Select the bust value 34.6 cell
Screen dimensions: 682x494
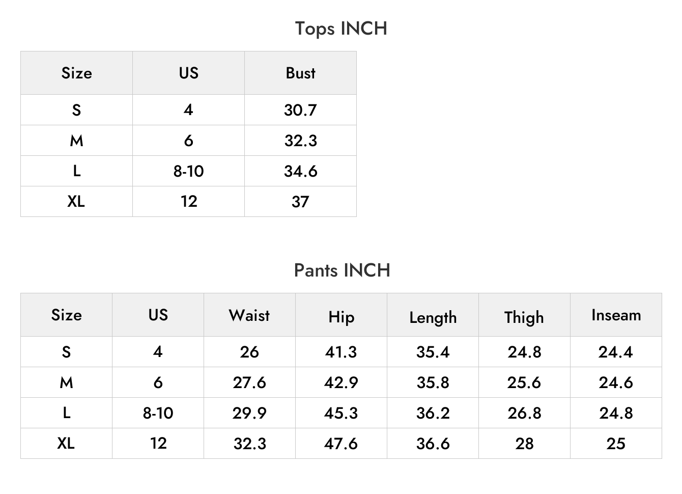300,171
